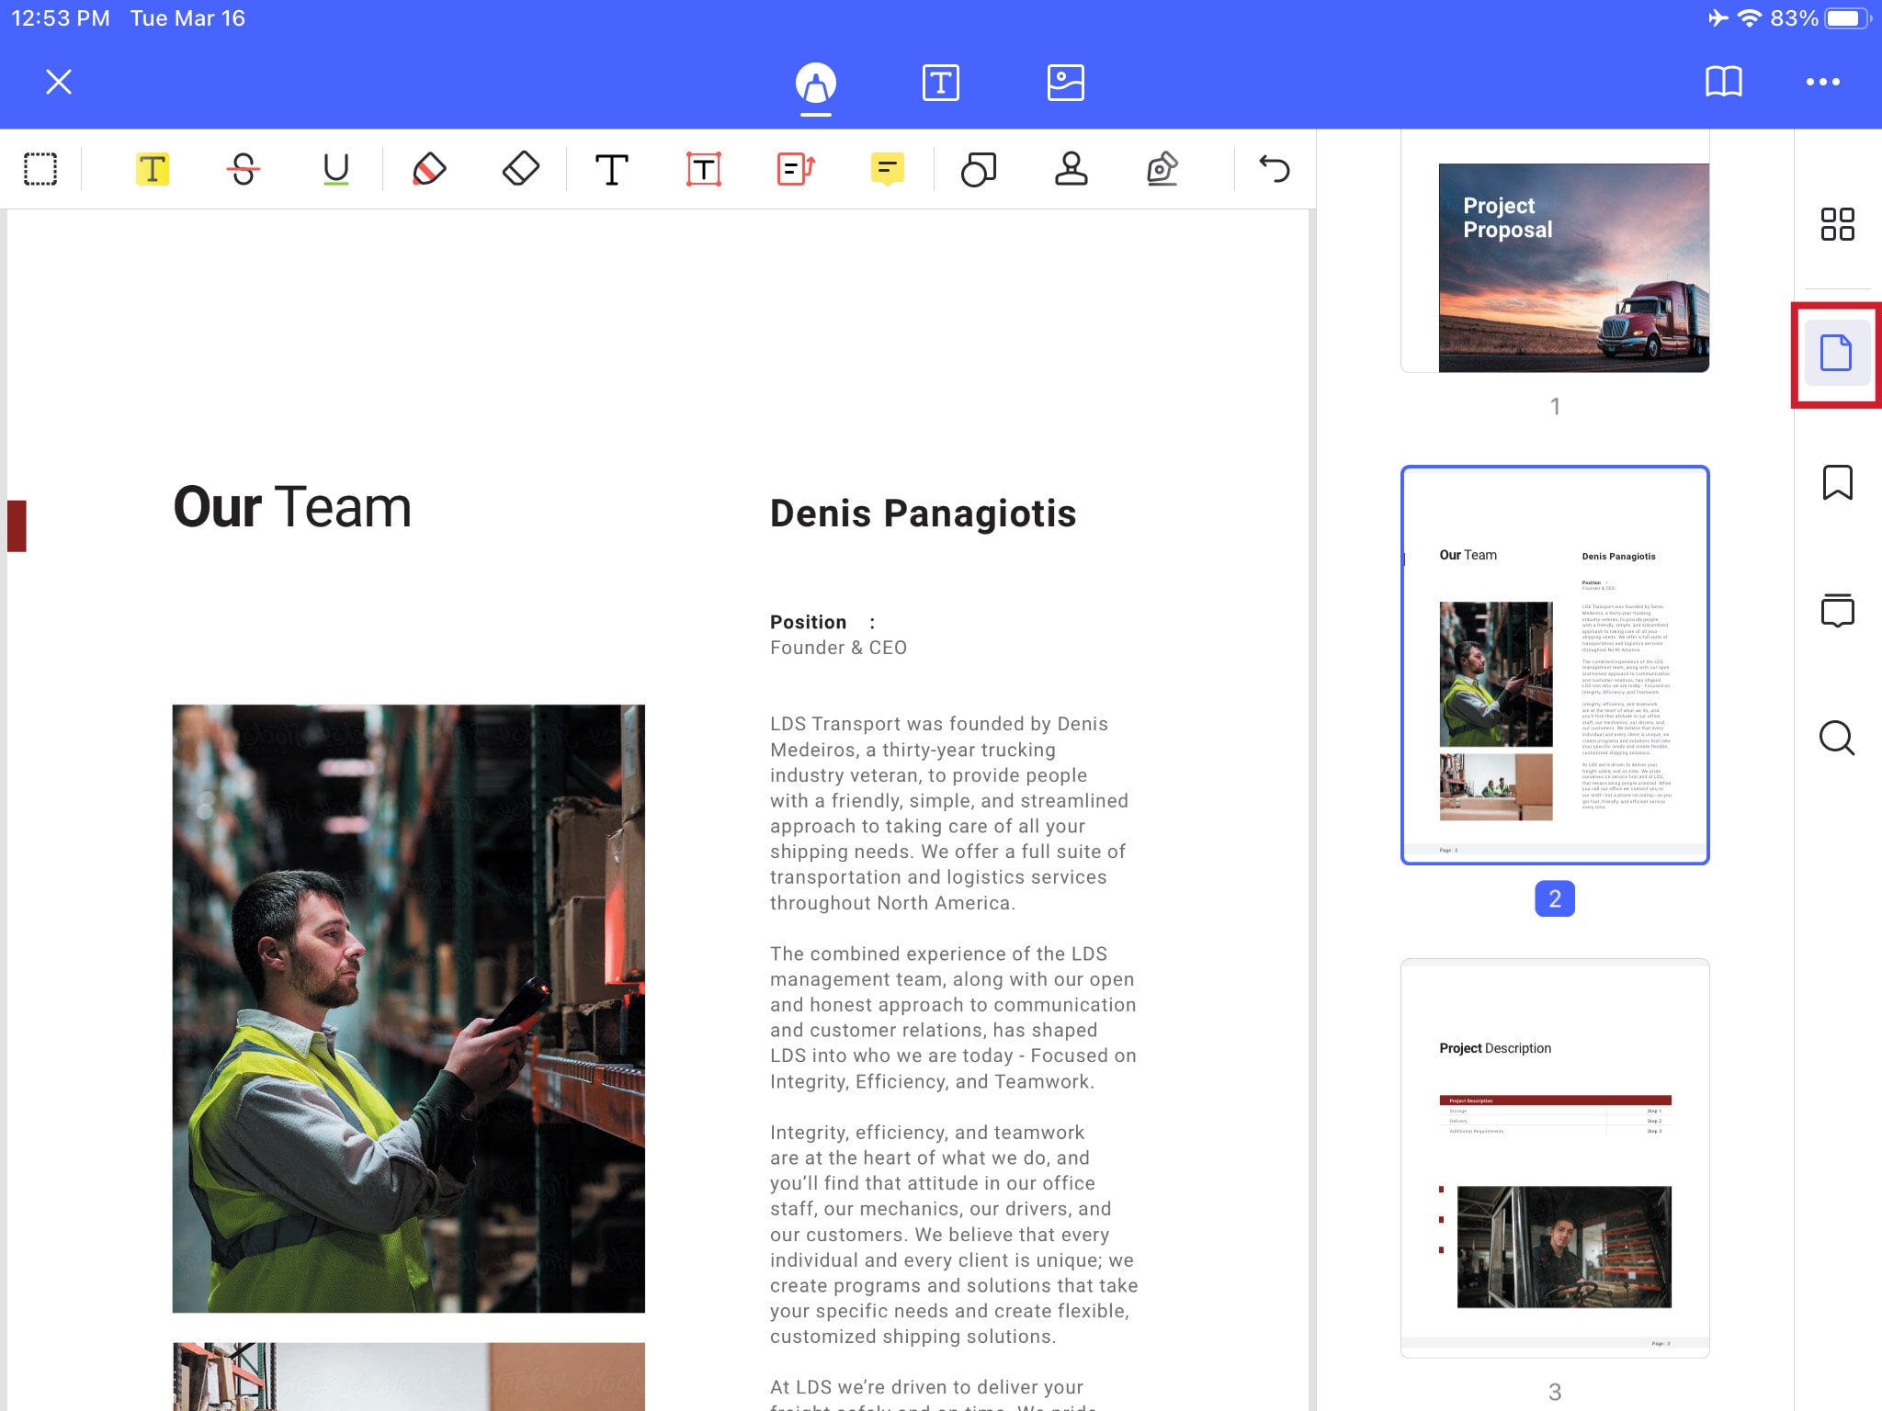Select the undo action button
This screenshot has width=1882, height=1411.
tap(1273, 167)
